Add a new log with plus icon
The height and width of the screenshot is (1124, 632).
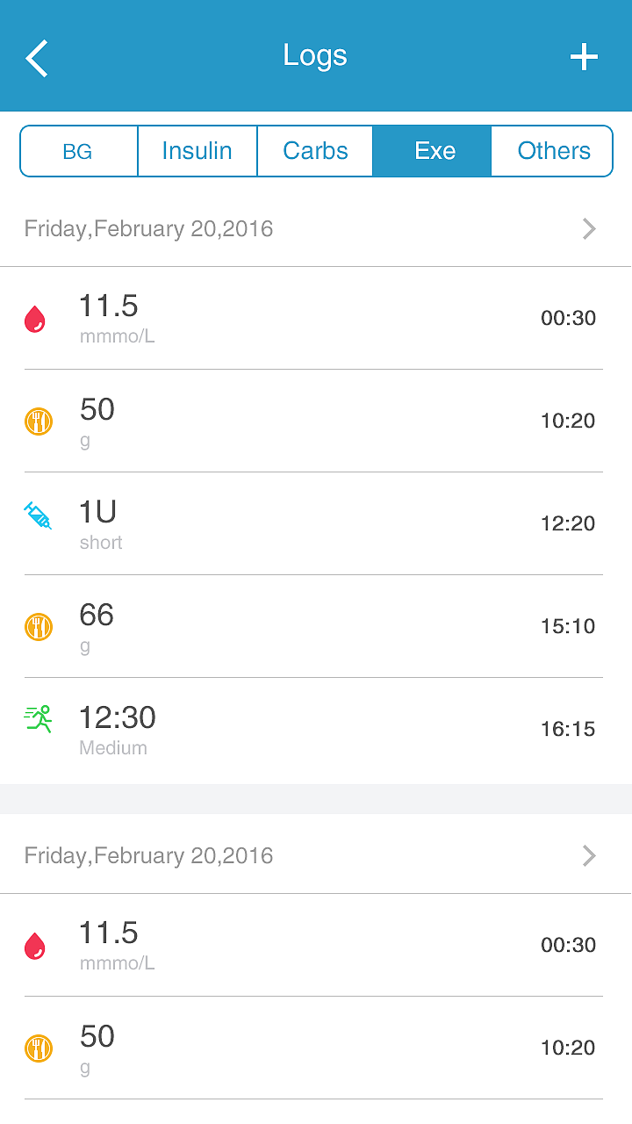coord(584,58)
